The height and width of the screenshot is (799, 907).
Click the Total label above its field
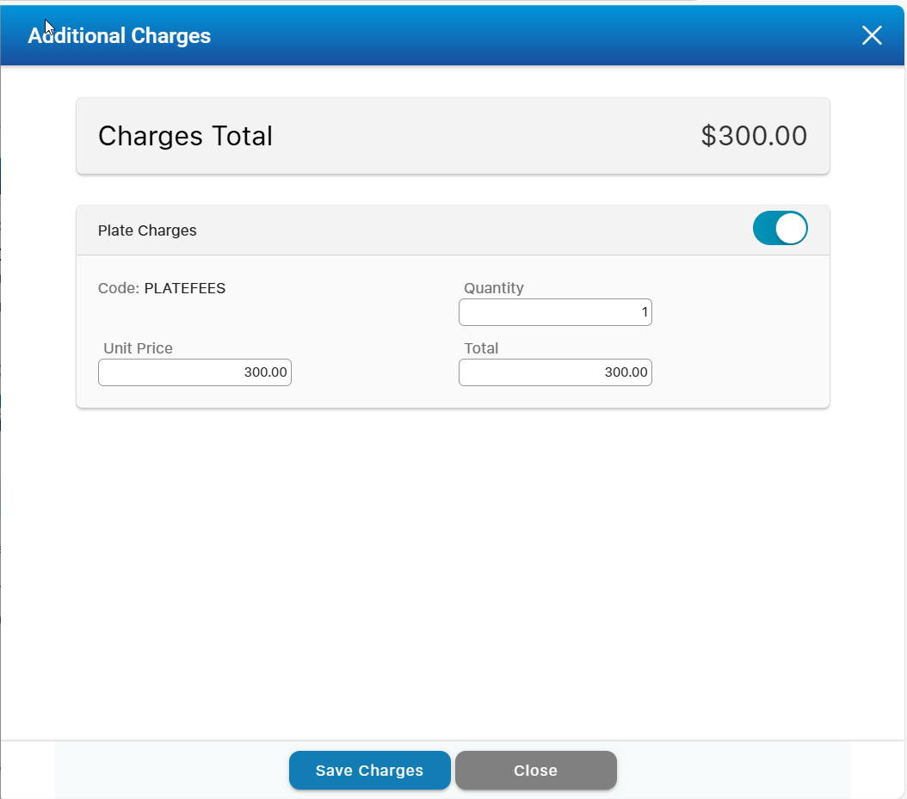click(x=481, y=348)
